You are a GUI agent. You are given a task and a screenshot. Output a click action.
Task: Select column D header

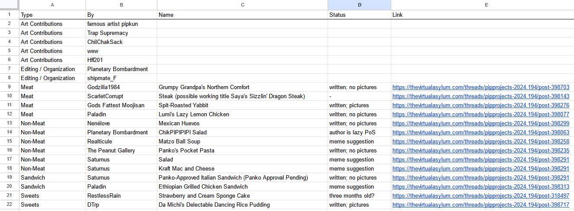pos(359,5)
